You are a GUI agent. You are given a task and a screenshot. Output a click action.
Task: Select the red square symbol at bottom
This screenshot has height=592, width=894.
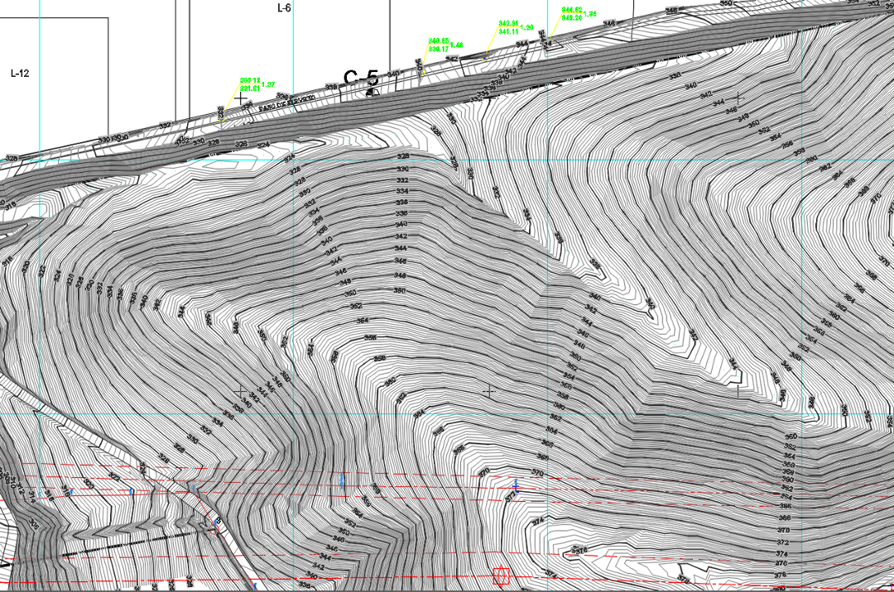coord(500,575)
